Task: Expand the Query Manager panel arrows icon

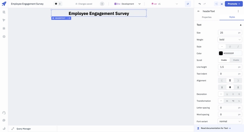Action: pos(13,129)
